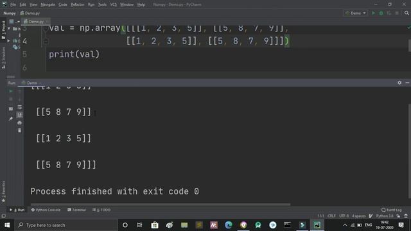The width and height of the screenshot is (411, 231).
Task: Open the Terminal tool window
Action: tap(76, 210)
